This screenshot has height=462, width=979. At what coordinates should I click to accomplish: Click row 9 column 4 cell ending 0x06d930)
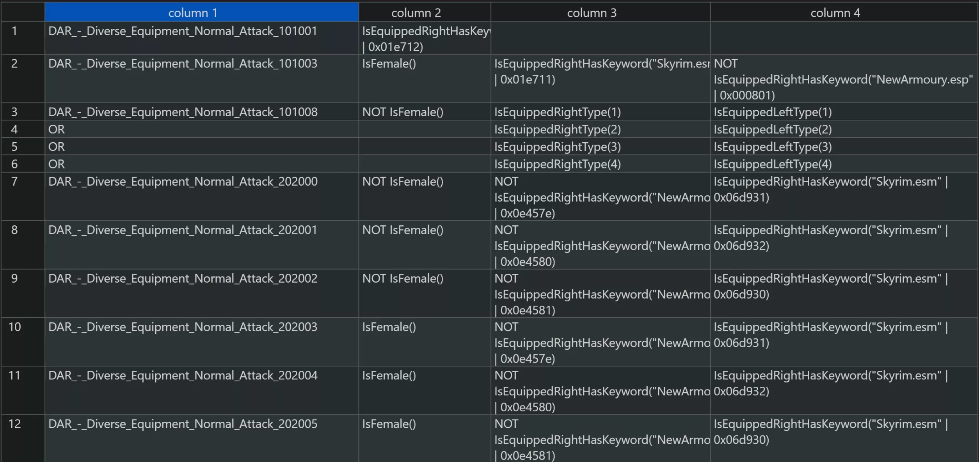pos(844,294)
